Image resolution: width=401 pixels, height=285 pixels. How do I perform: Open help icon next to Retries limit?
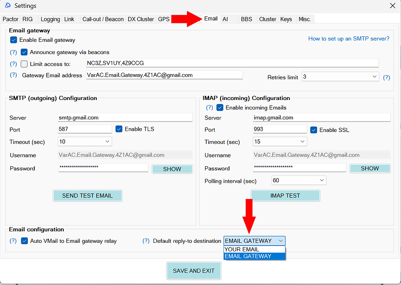tap(386, 77)
